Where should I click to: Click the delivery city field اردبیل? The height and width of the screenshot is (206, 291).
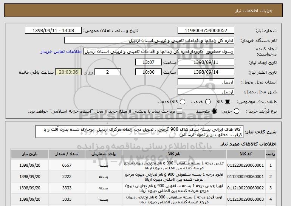tap(206, 92)
